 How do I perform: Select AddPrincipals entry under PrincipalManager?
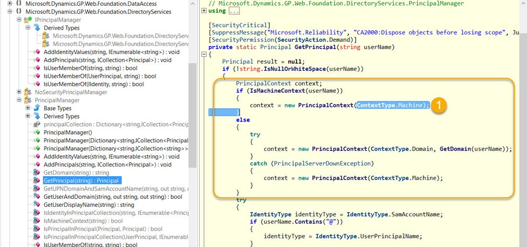pyautogui.click(x=108, y=165)
